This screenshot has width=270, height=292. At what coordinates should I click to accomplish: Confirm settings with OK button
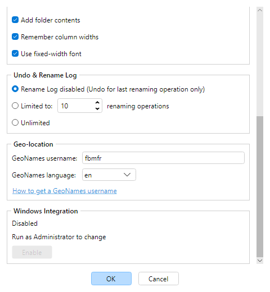111,279
